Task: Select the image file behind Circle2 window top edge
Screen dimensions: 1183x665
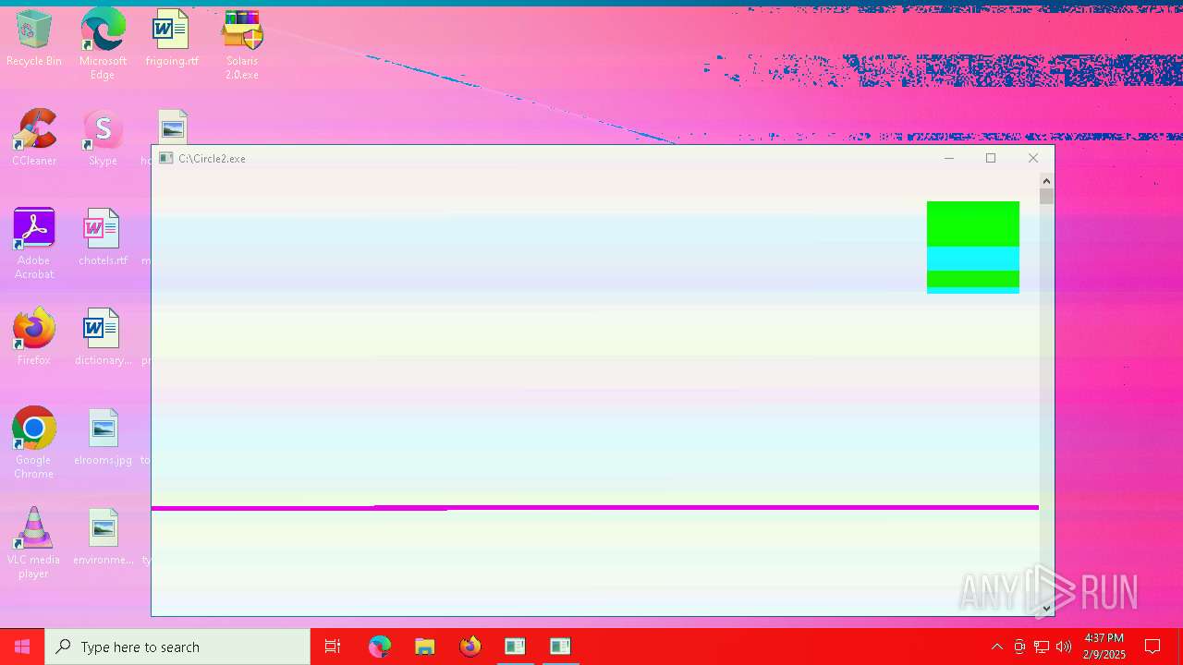Action: (173, 127)
